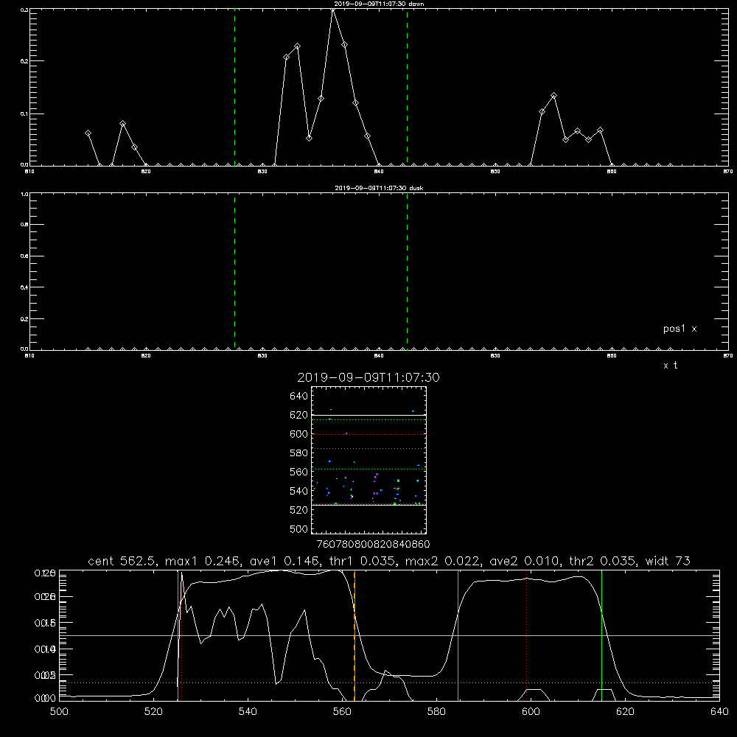Click the '2019-09-09T11:07:30 dawn' plot title

click(379, 4)
